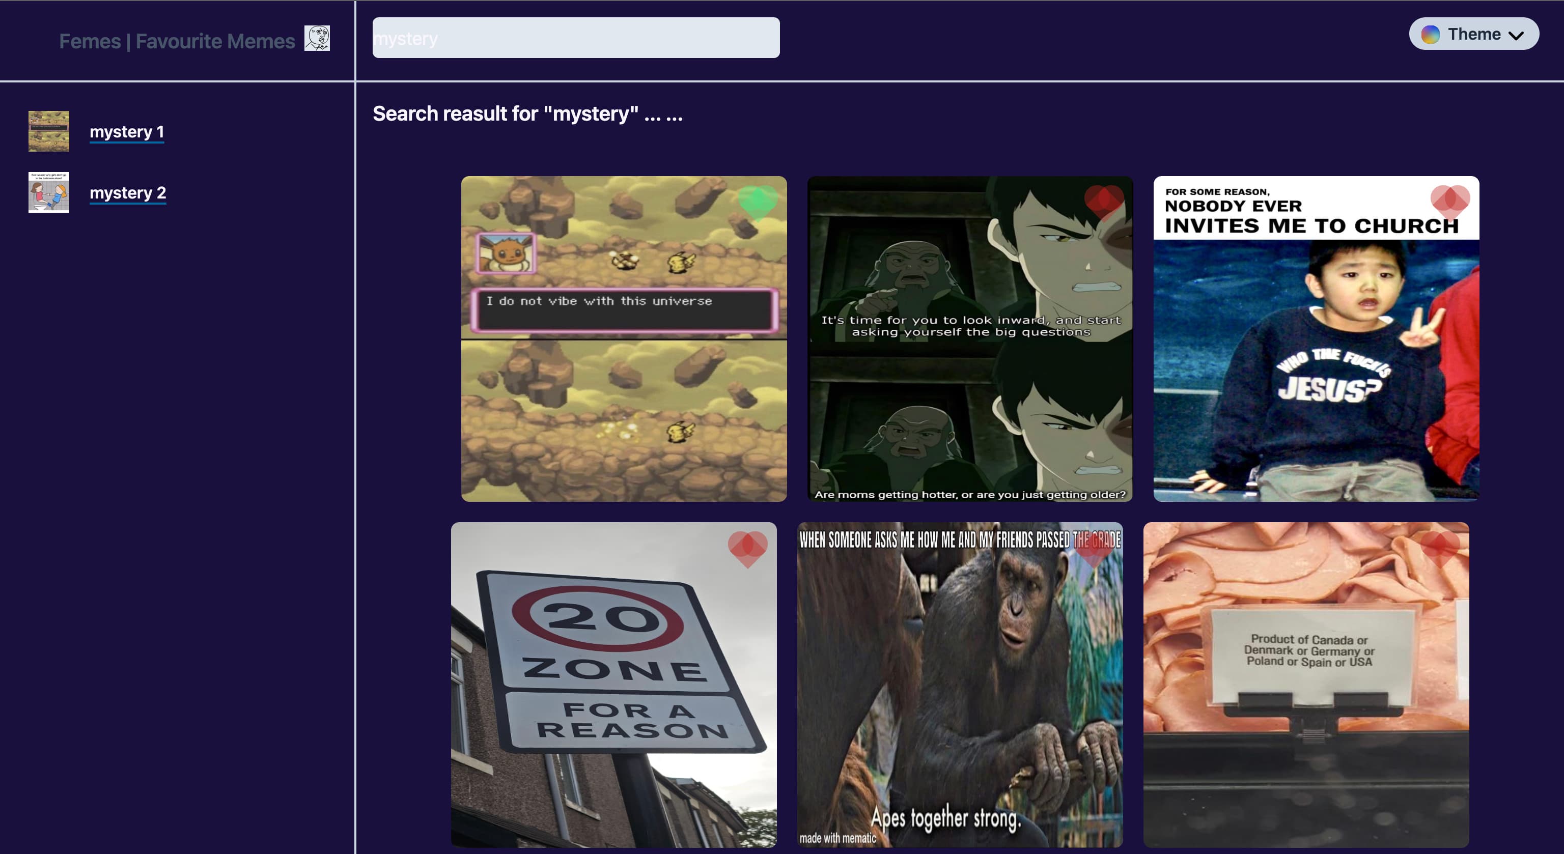Open the mystery 1 sidebar link
Image resolution: width=1564 pixels, height=854 pixels.
click(127, 132)
